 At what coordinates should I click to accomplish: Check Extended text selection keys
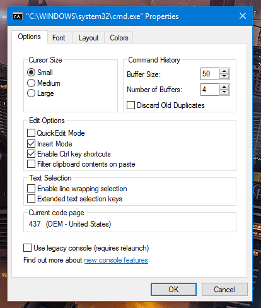pyautogui.click(x=31, y=199)
